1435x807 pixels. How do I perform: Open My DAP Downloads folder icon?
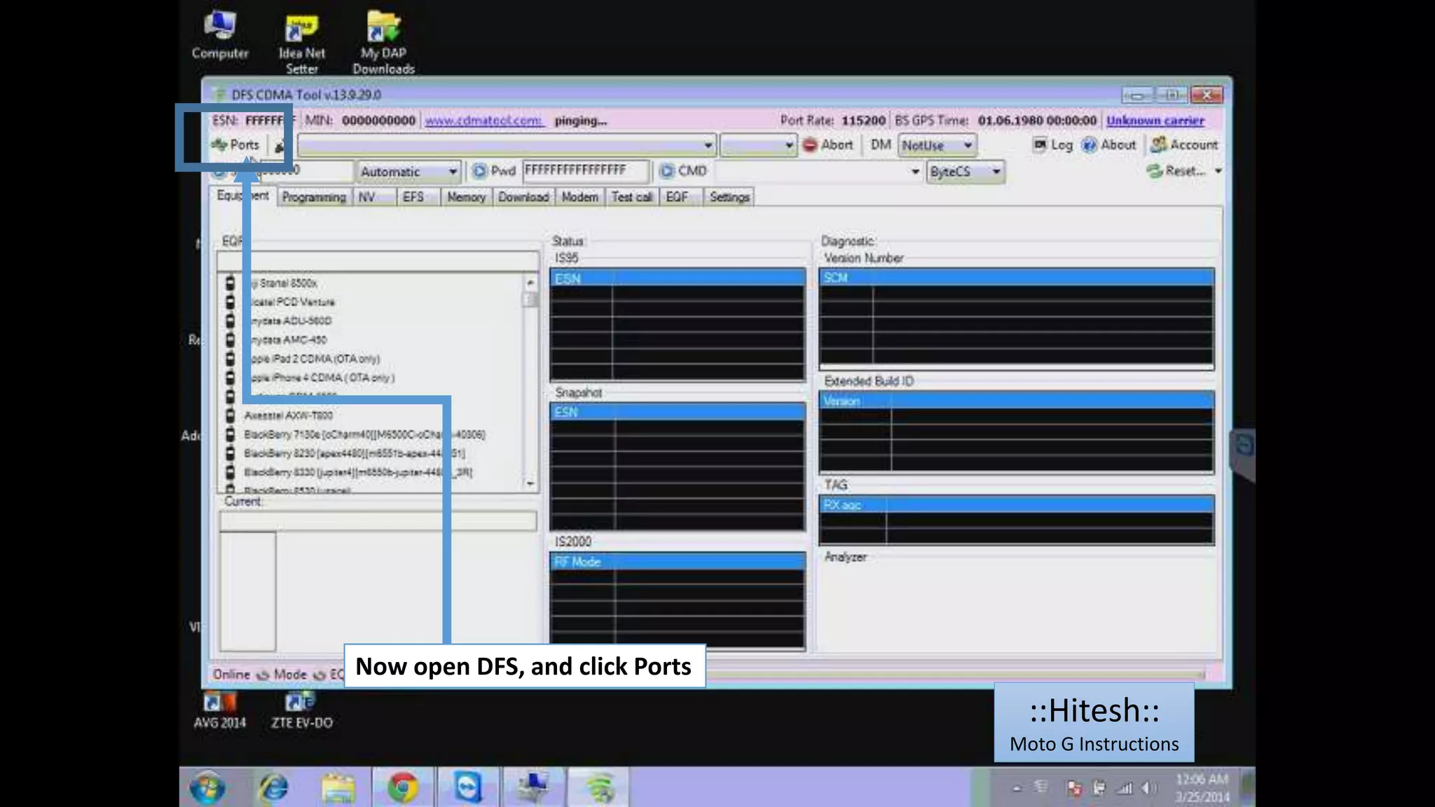click(383, 42)
